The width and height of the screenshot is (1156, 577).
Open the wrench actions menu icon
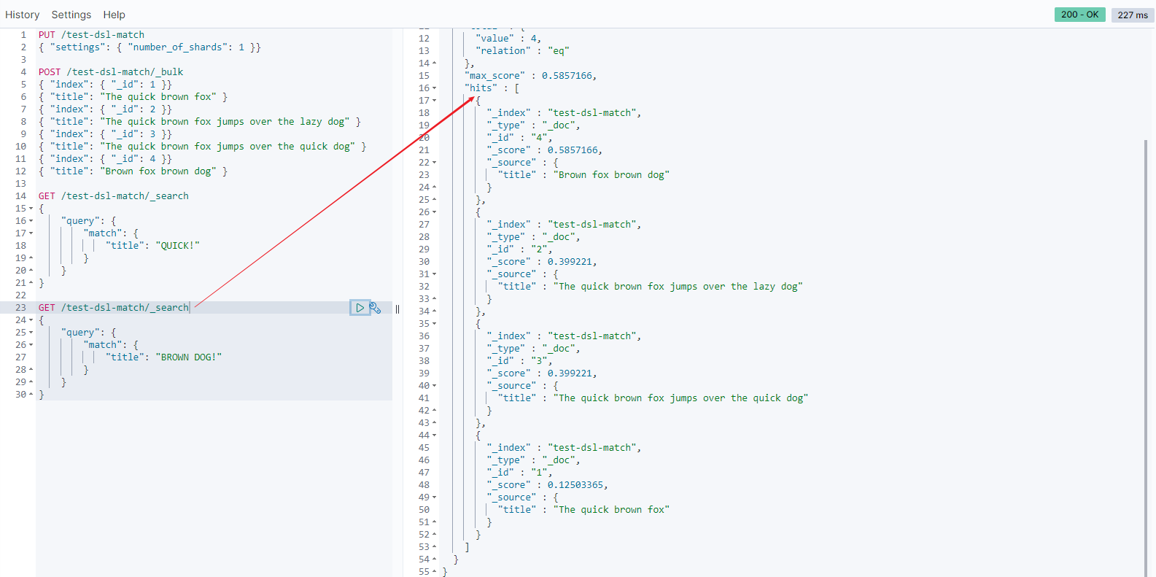point(375,308)
